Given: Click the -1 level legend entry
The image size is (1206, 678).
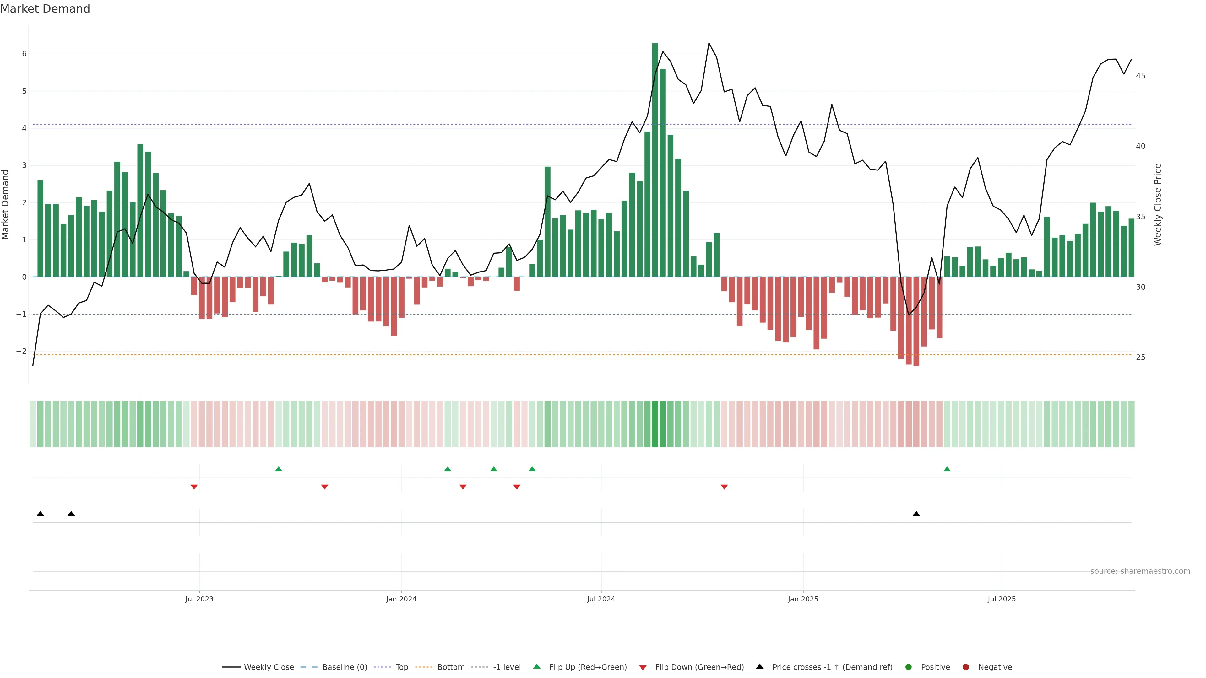Looking at the screenshot, I should (507, 667).
